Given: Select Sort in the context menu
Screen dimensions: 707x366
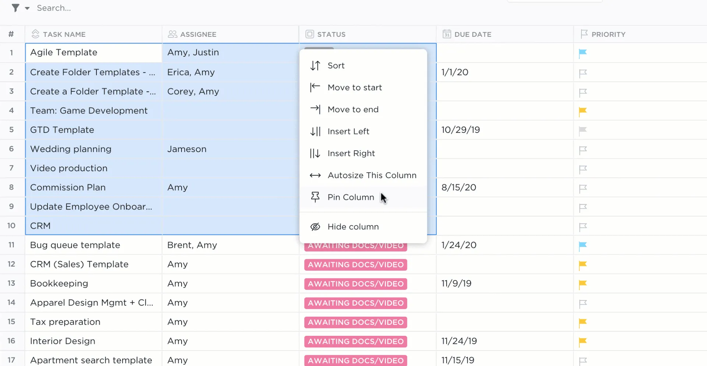Looking at the screenshot, I should coord(336,65).
